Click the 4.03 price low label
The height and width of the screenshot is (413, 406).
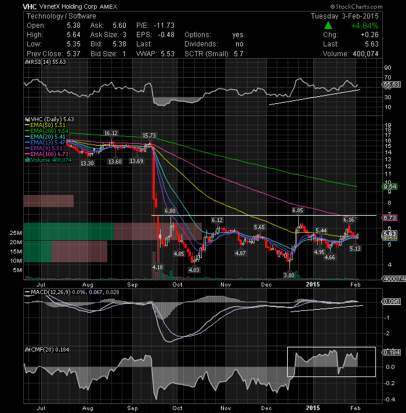coord(194,270)
